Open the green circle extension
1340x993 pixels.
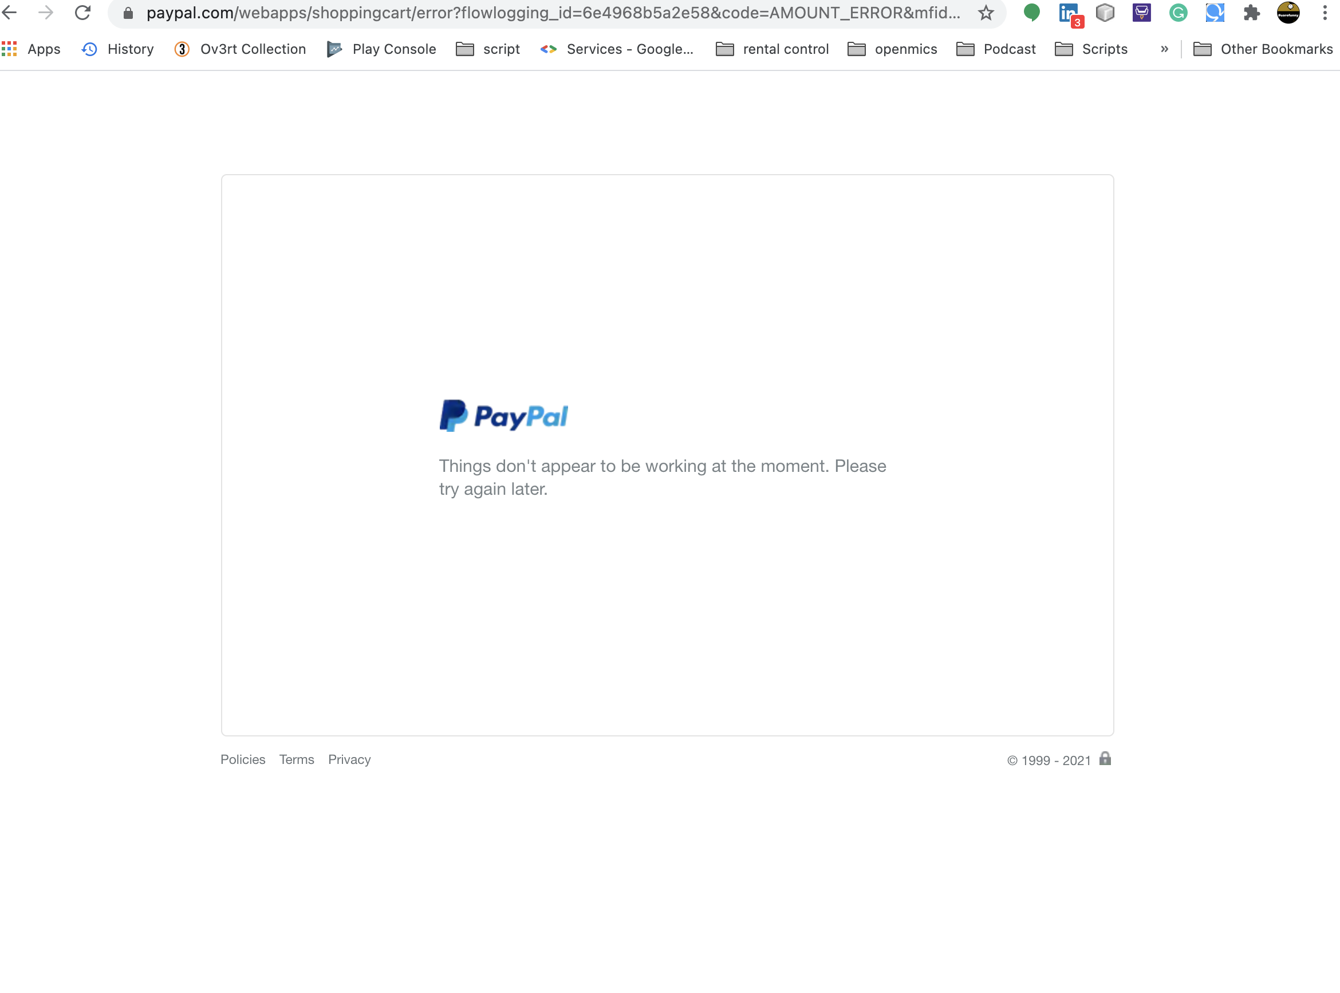[1032, 13]
